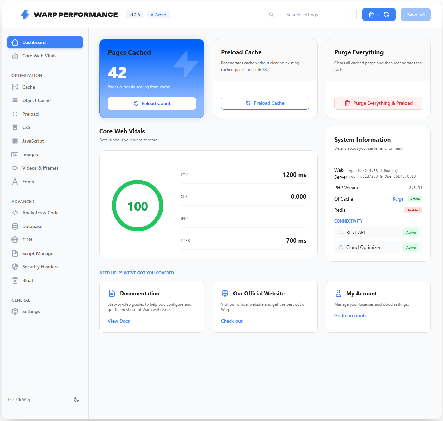The image size is (443, 421).
Task: Click the Script Manager document icon
Action: pyautogui.click(x=15, y=253)
